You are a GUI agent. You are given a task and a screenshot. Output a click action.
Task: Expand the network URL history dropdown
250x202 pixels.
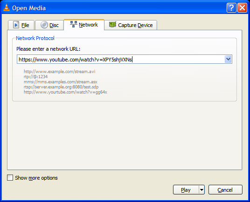[x=228, y=59]
